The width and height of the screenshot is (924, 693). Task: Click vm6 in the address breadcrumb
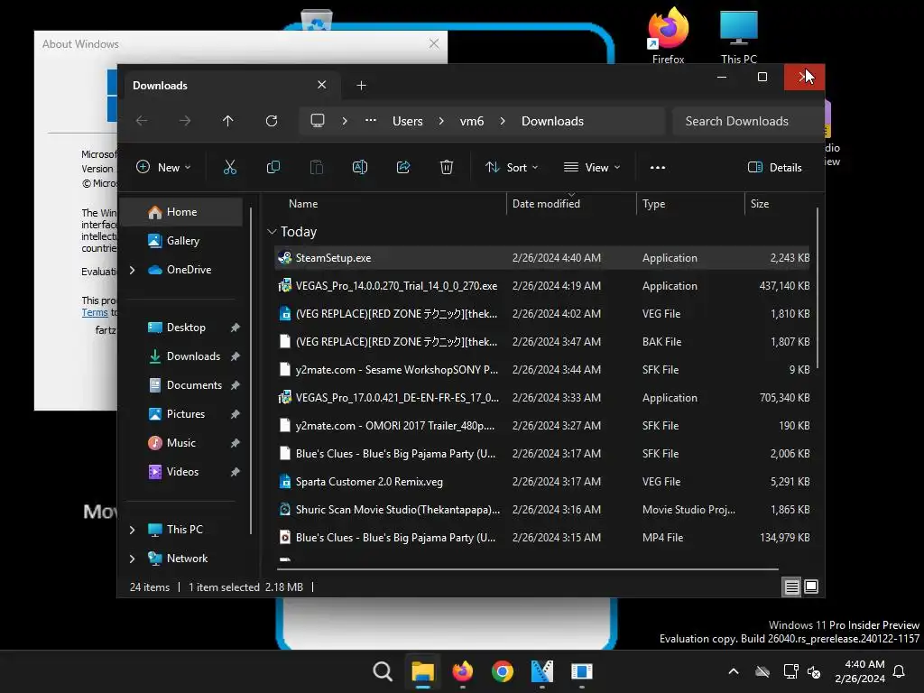click(x=471, y=121)
